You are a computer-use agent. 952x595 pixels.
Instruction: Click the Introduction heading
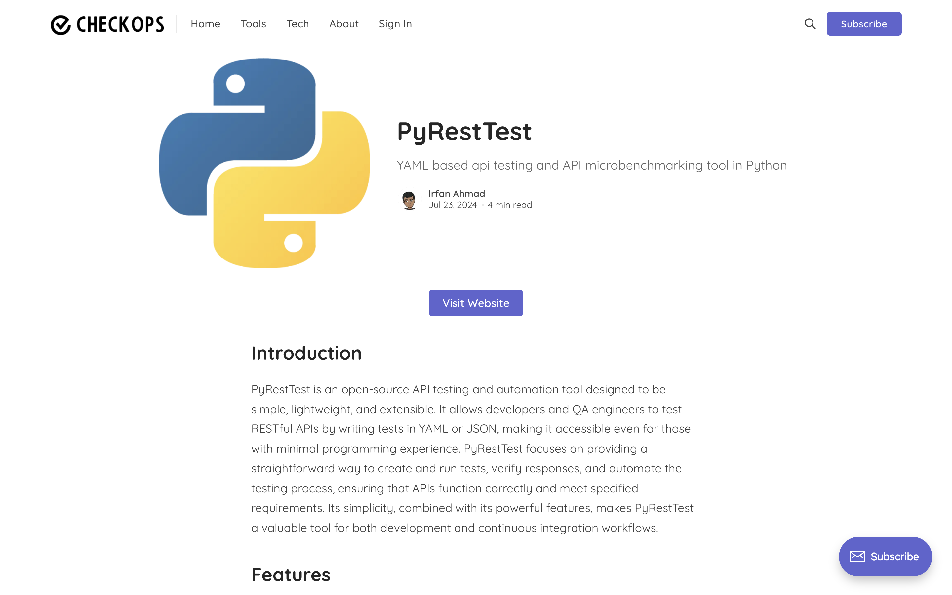click(306, 353)
